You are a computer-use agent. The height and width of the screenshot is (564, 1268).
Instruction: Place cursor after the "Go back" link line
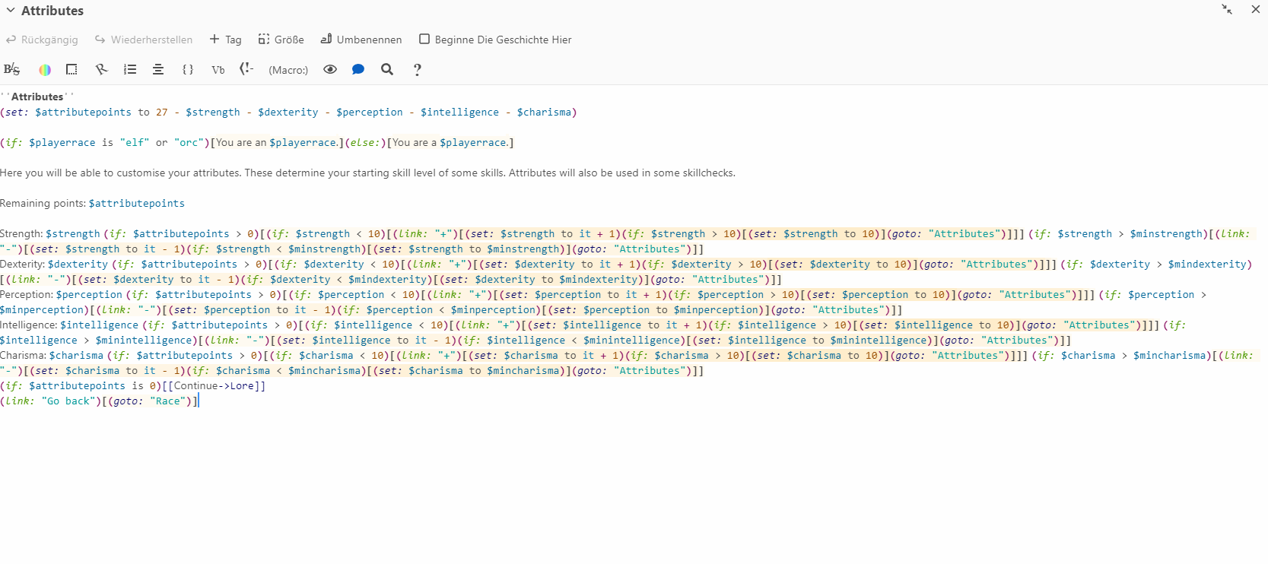tap(199, 401)
